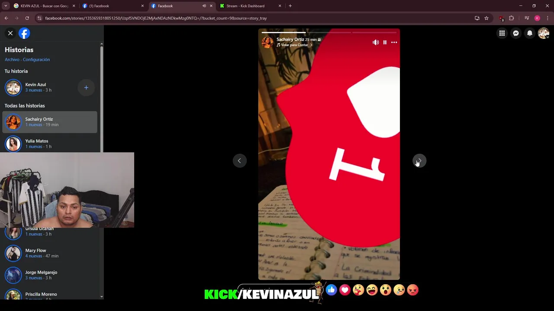React with the Like thumbs-up

[x=331, y=290]
